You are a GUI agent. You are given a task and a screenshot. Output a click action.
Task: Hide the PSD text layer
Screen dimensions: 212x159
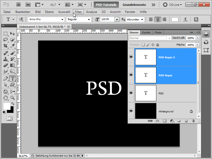131,93
